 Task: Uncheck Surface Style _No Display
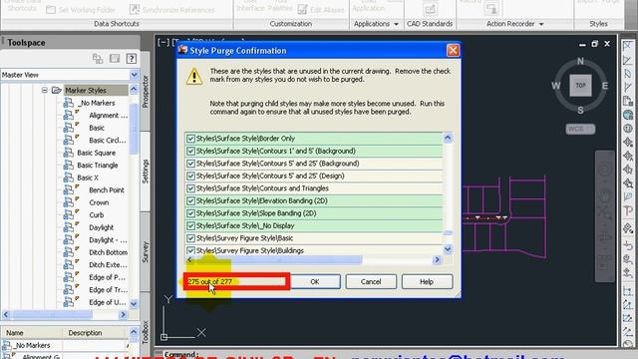point(190,225)
